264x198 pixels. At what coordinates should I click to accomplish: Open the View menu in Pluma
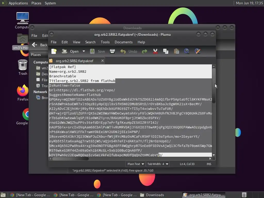77,42
